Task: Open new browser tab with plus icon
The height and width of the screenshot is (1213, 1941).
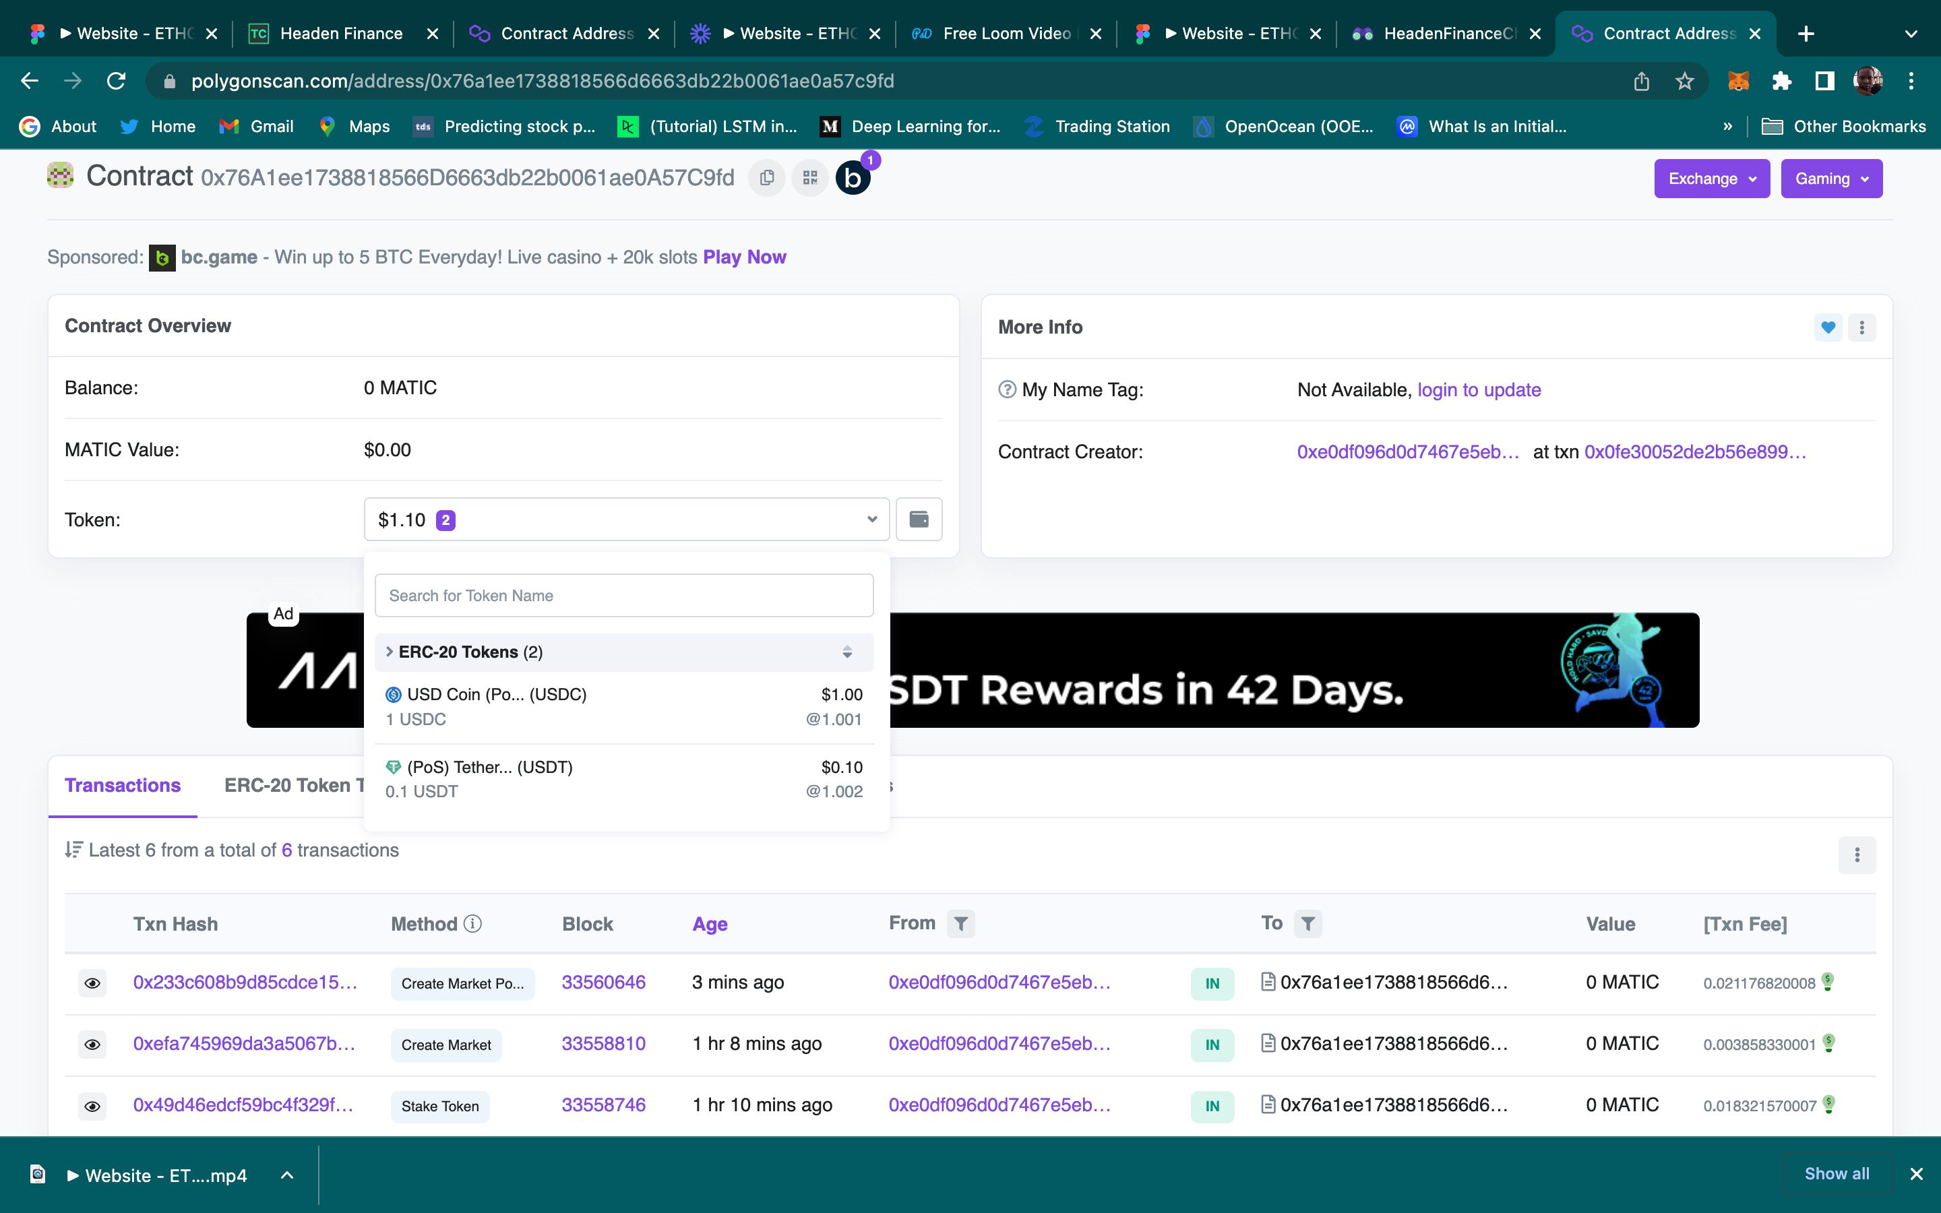Action: click(x=1806, y=34)
